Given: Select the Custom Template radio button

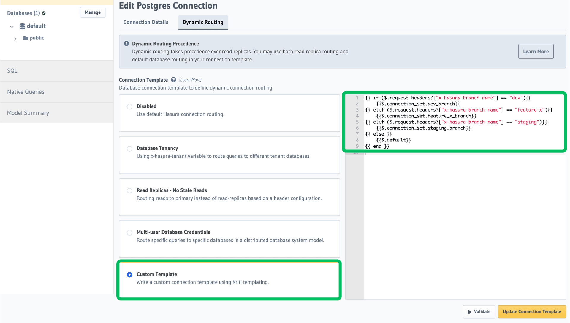Looking at the screenshot, I should (x=129, y=275).
